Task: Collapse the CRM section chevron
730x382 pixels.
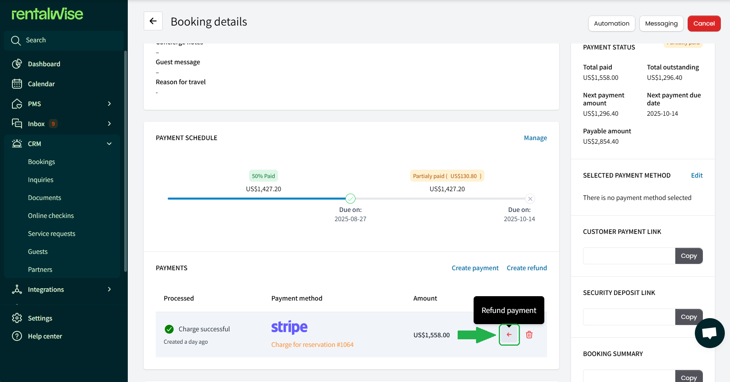Action: coord(109,144)
